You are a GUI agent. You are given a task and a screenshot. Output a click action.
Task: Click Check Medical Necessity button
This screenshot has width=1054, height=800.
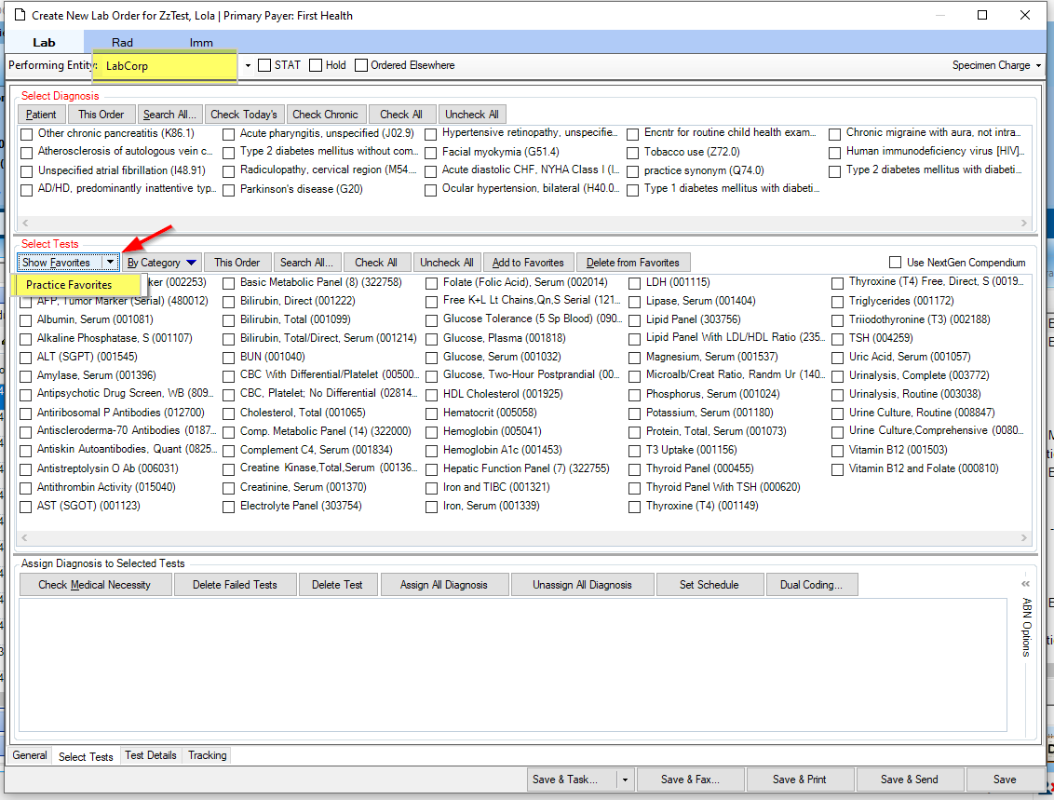click(95, 585)
